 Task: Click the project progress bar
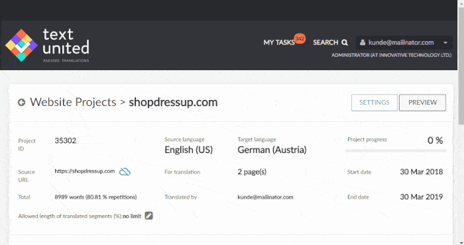396,151
